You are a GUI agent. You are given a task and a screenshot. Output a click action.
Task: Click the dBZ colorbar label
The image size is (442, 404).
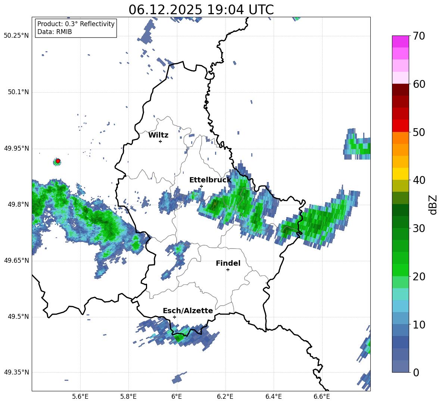tap(433, 204)
